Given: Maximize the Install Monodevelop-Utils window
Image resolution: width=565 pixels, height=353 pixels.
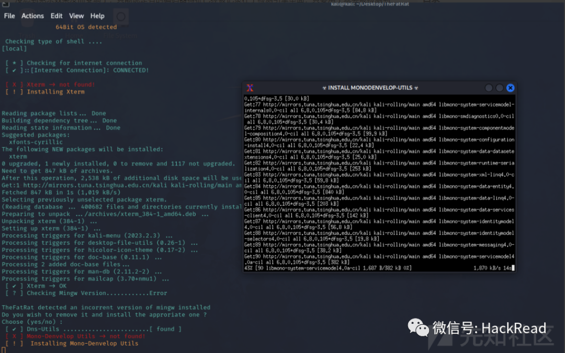Looking at the screenshot, I should (500, 88).
